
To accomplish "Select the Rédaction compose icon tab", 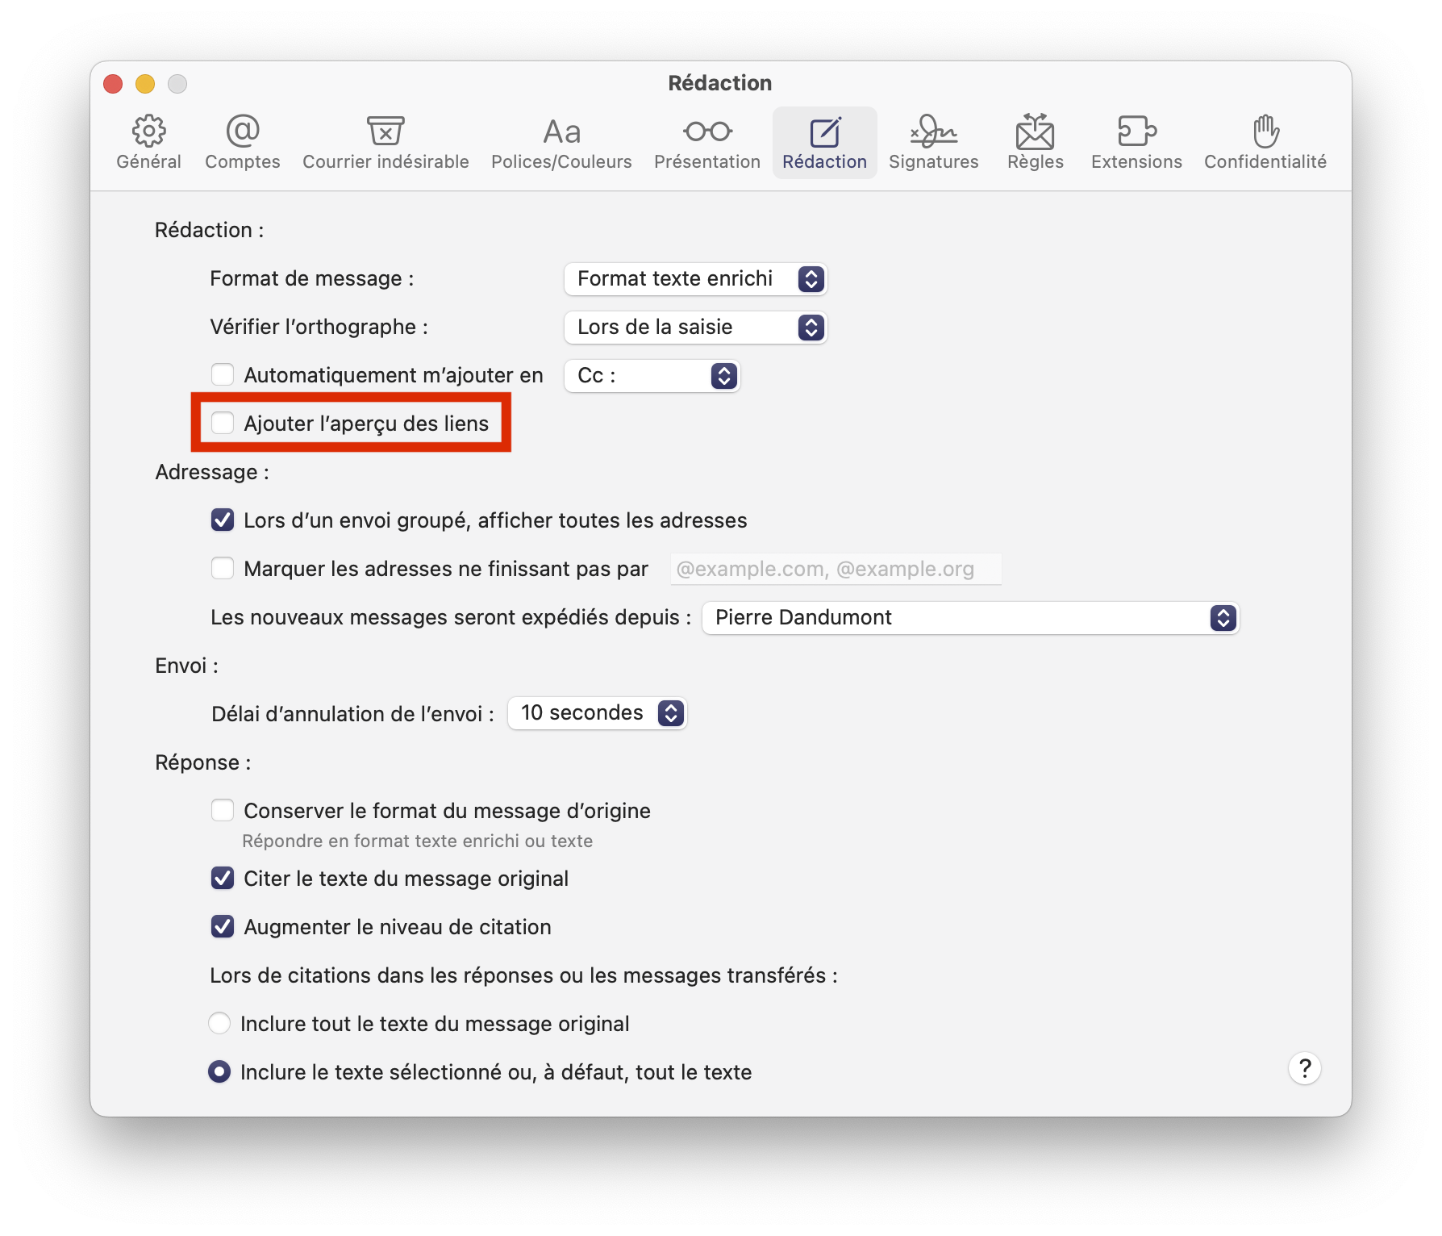I will point(824,143).
